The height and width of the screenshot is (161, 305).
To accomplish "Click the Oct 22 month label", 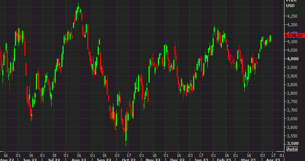I will click(x=128, y=160).
